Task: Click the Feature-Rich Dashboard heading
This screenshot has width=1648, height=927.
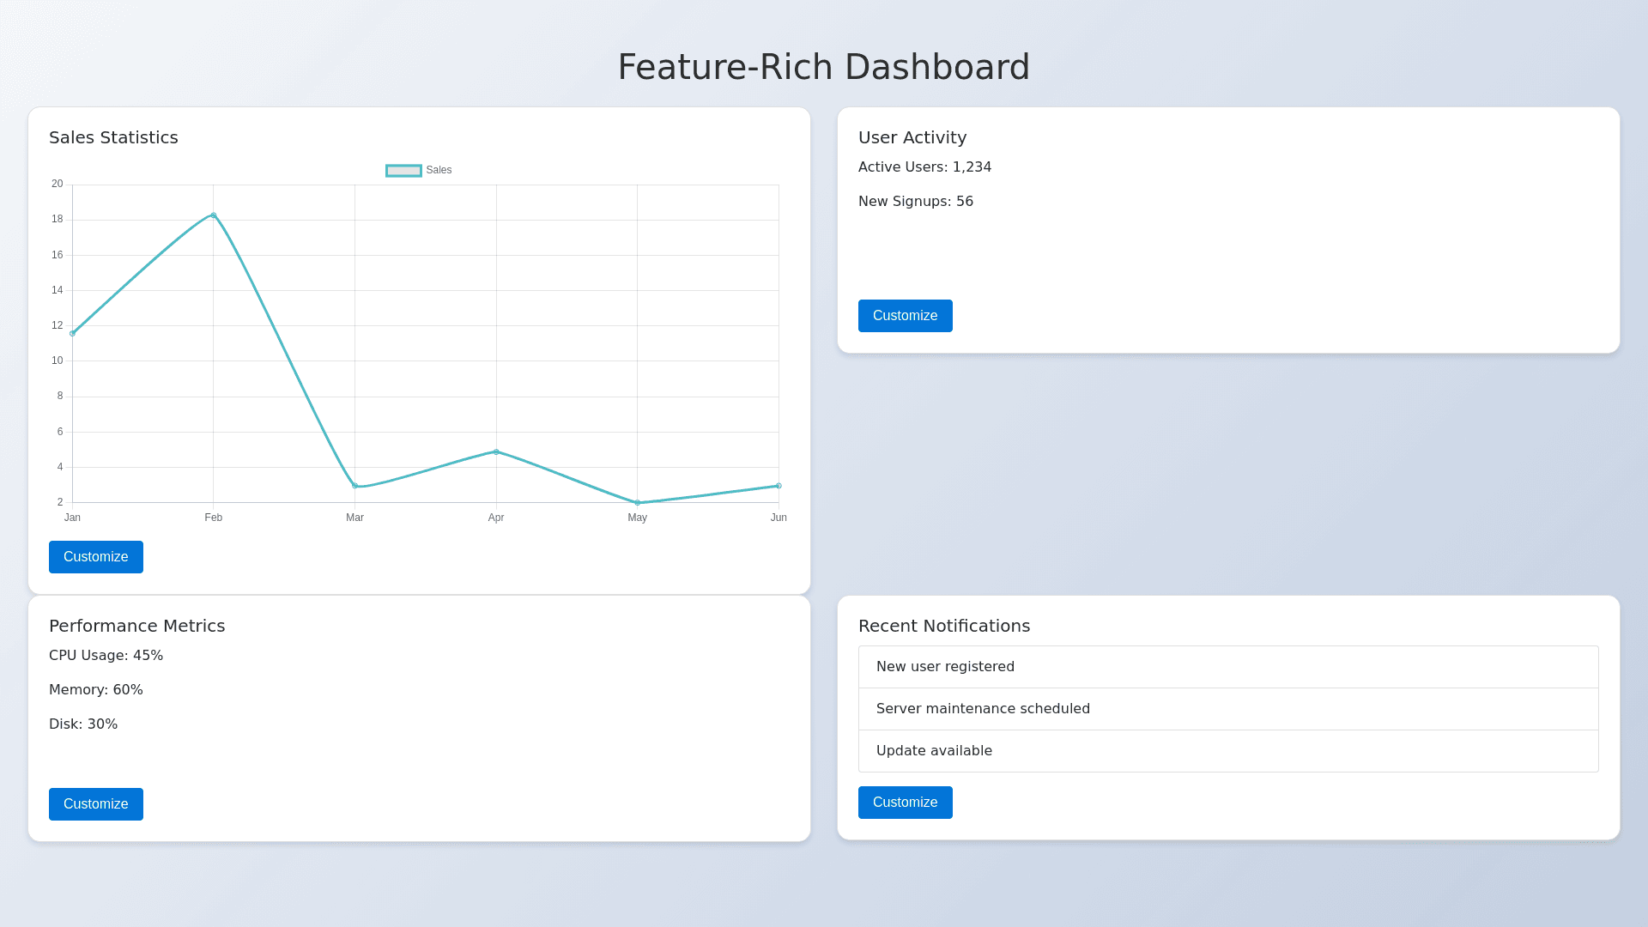Action: point(823,67)
